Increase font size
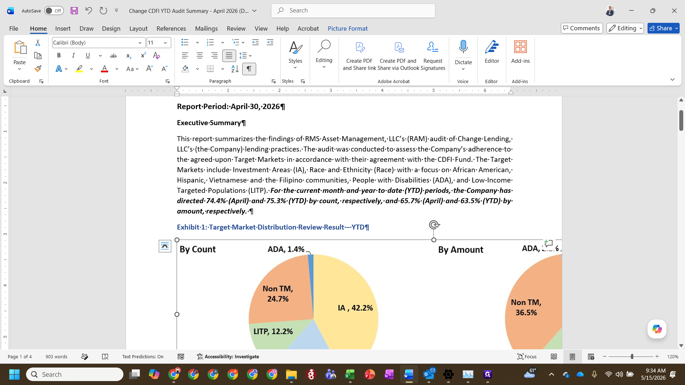The image size is (685, 385). click(149, 68)
